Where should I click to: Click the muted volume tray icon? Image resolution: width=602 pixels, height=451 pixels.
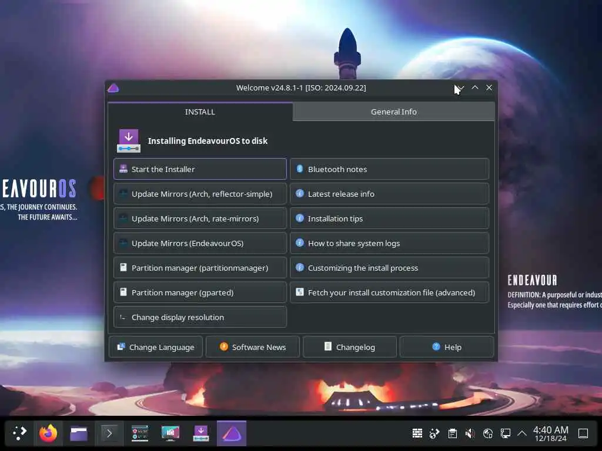[470, 433]
